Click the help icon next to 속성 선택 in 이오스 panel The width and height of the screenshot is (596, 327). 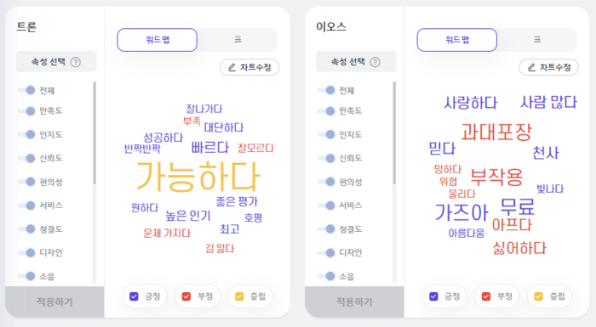point(375,62)
